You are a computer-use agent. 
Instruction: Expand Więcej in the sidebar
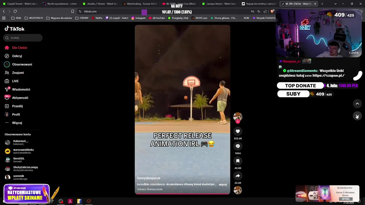(17, 123)
